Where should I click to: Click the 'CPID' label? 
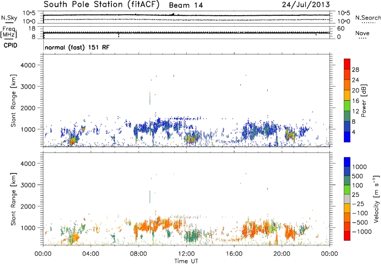tap(10, 45)
